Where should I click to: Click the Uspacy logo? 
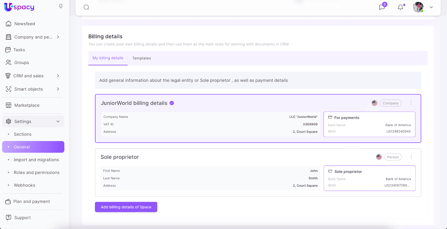coord(19,7)
